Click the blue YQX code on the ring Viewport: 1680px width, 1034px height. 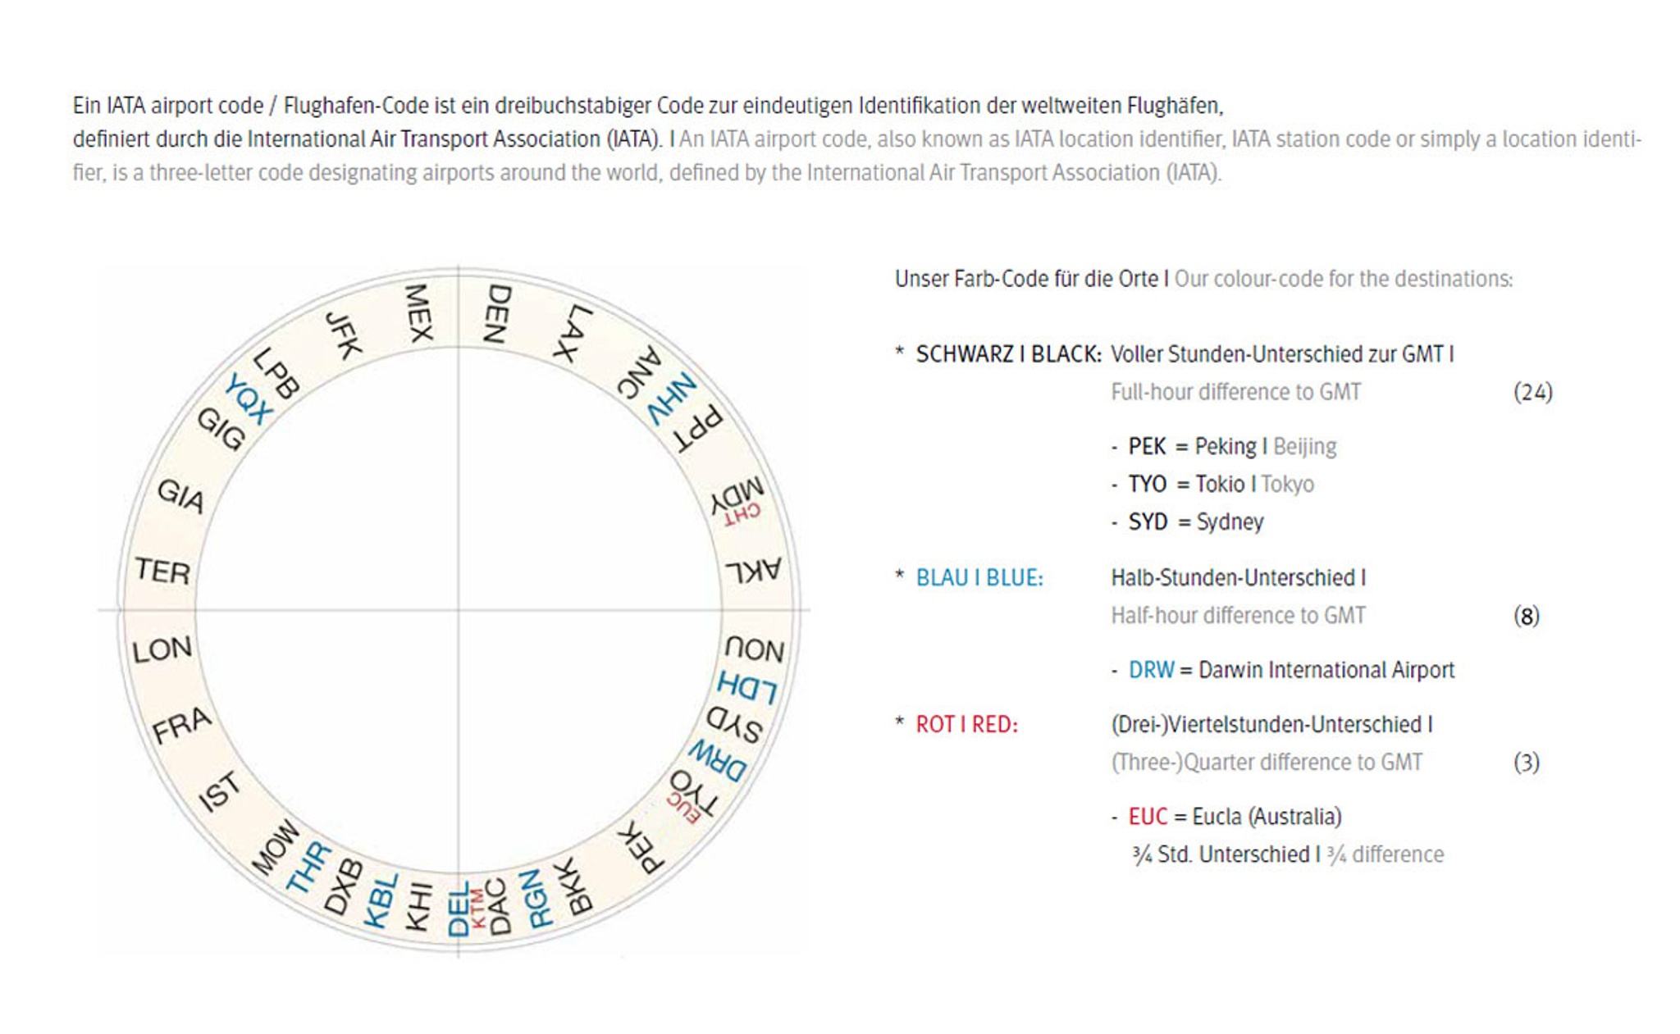coord(248,399)
